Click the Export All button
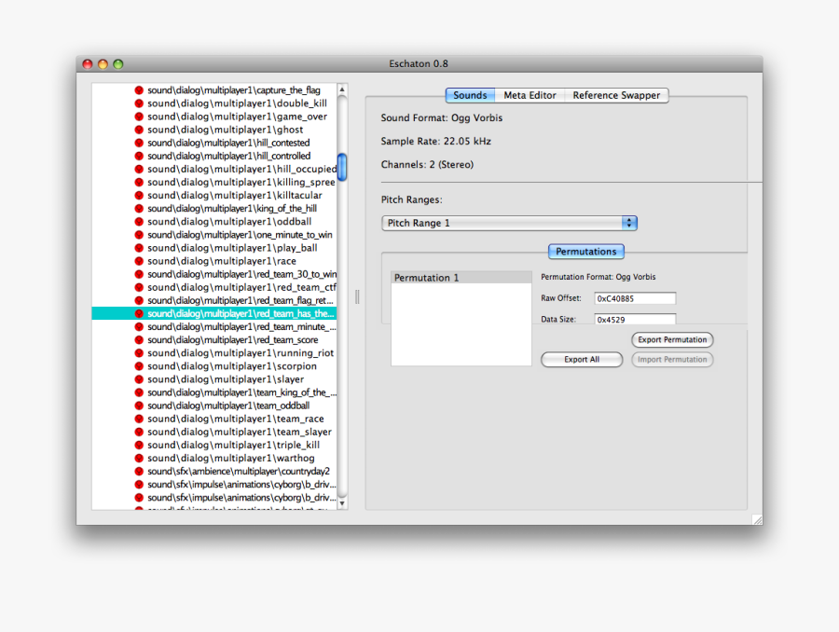839x632 pixels. click(581, 359)
